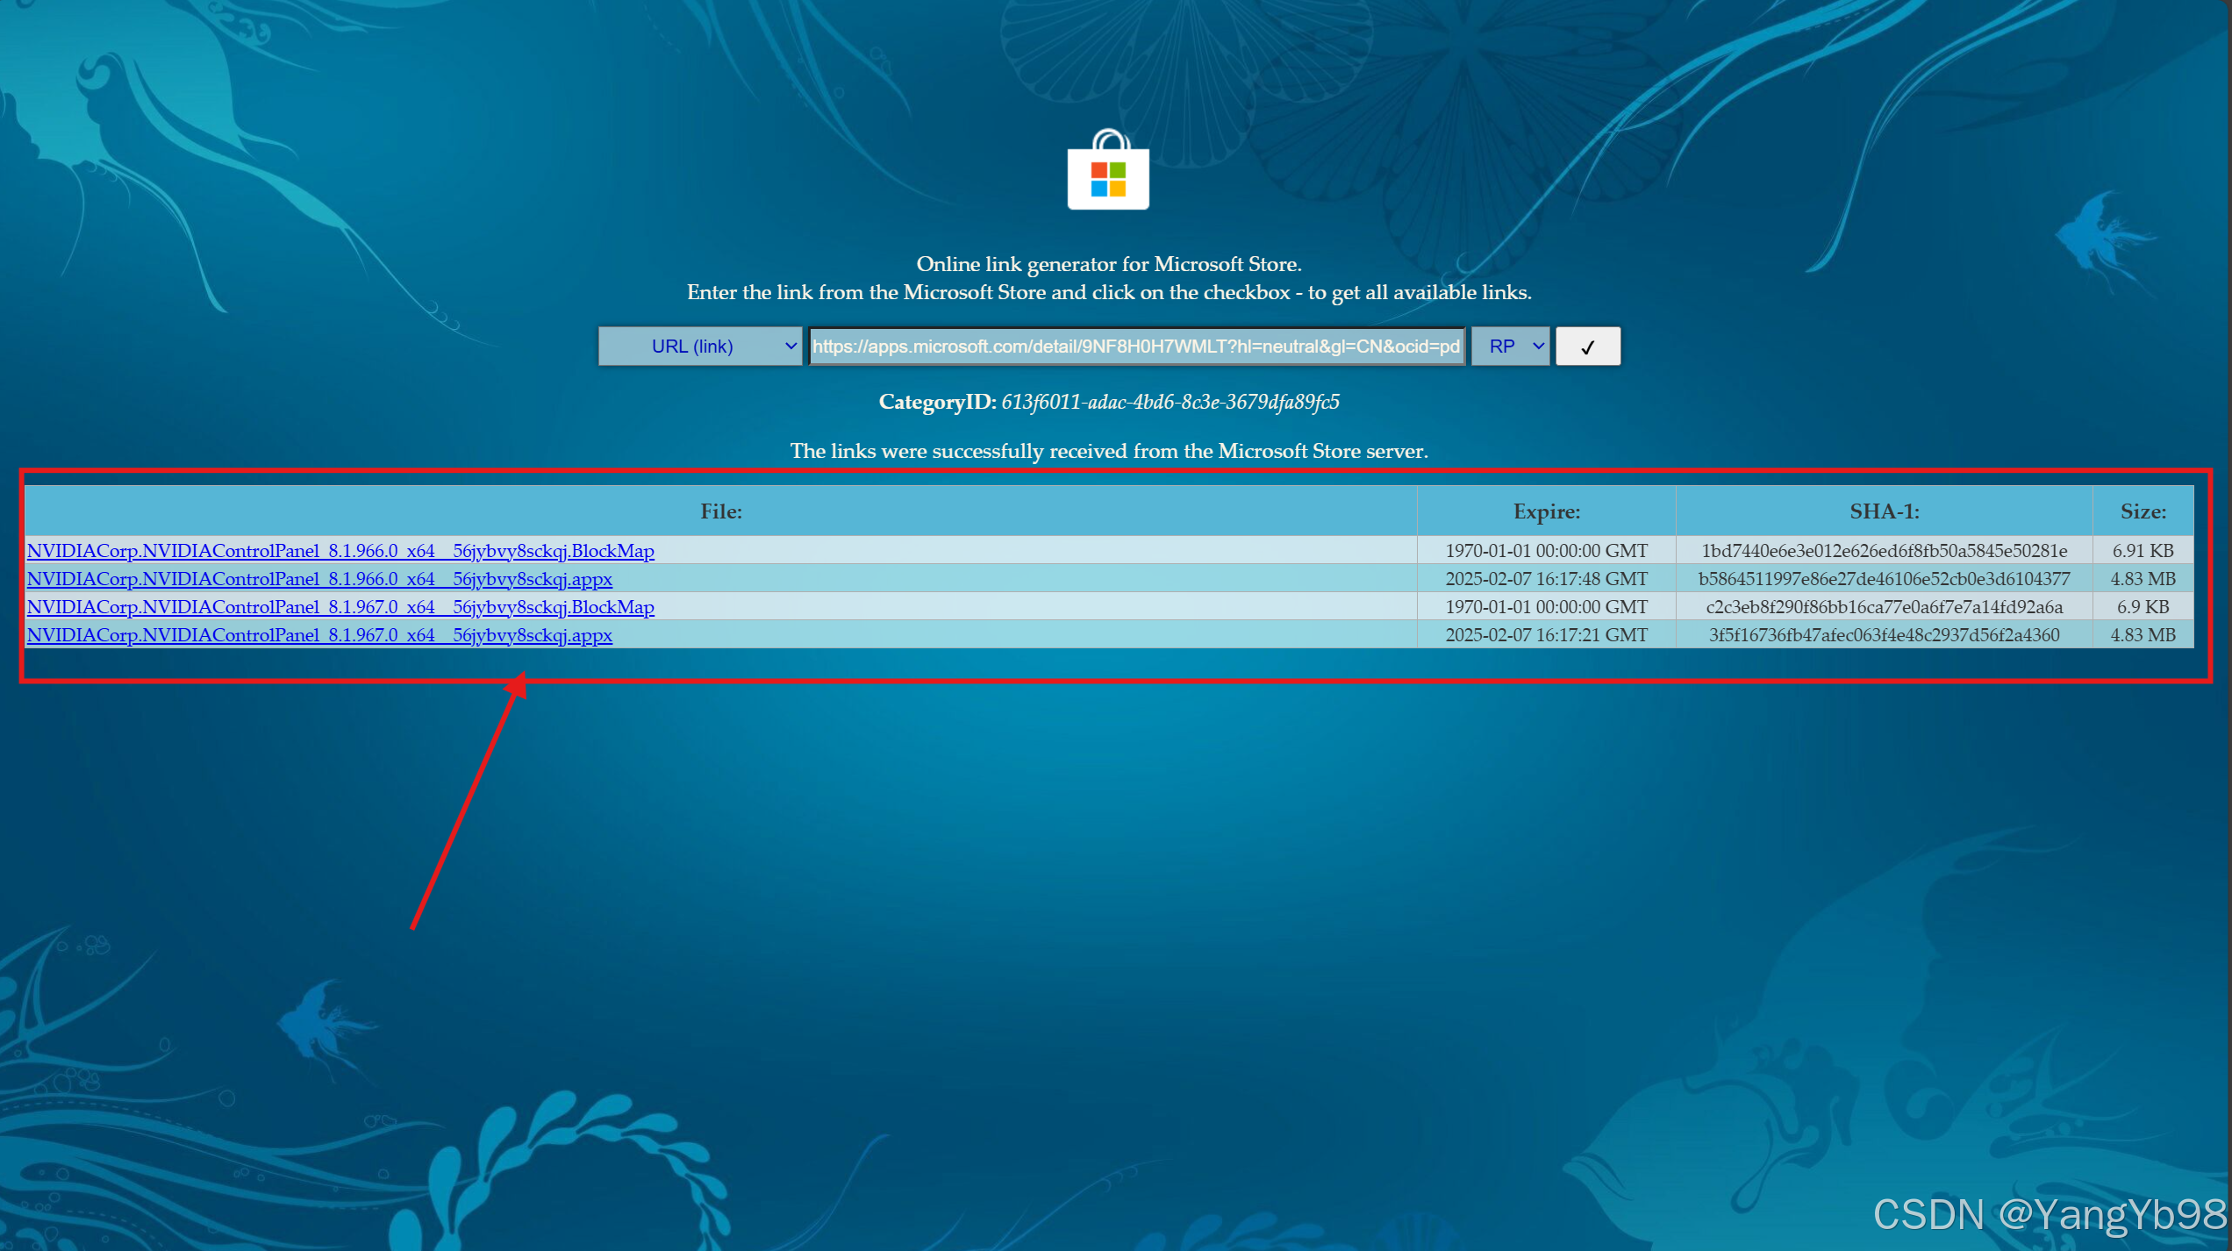Download the 8.1.966.0 BlockMap file link
Viewport: 2232px width, 1251px height.
[340, 551]
